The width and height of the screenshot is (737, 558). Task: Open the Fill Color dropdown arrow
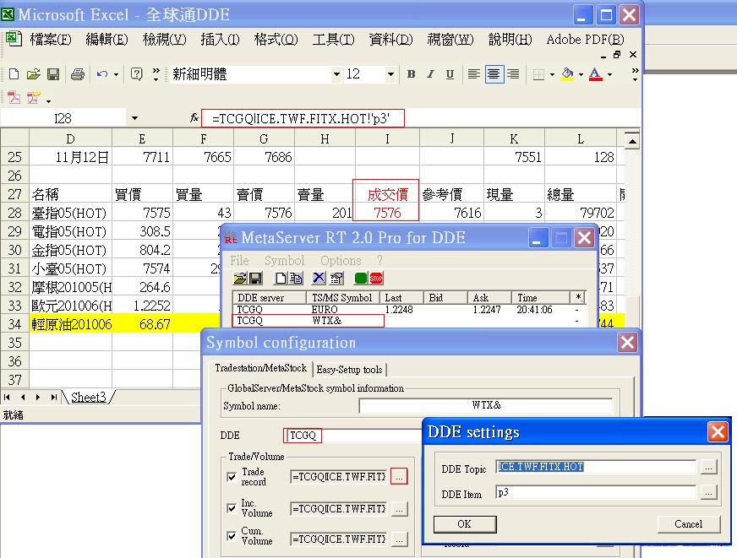581,74
